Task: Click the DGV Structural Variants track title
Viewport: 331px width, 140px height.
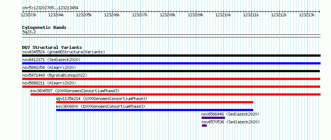Action: pos(52,47)
